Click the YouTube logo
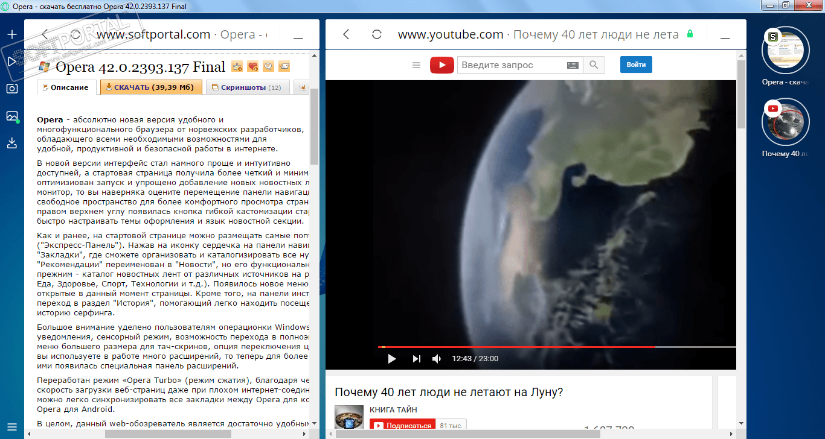The image size is (825, 439). (442, 65)
